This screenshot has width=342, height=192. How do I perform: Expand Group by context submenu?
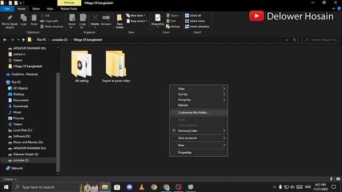click(x=199, y=100)
